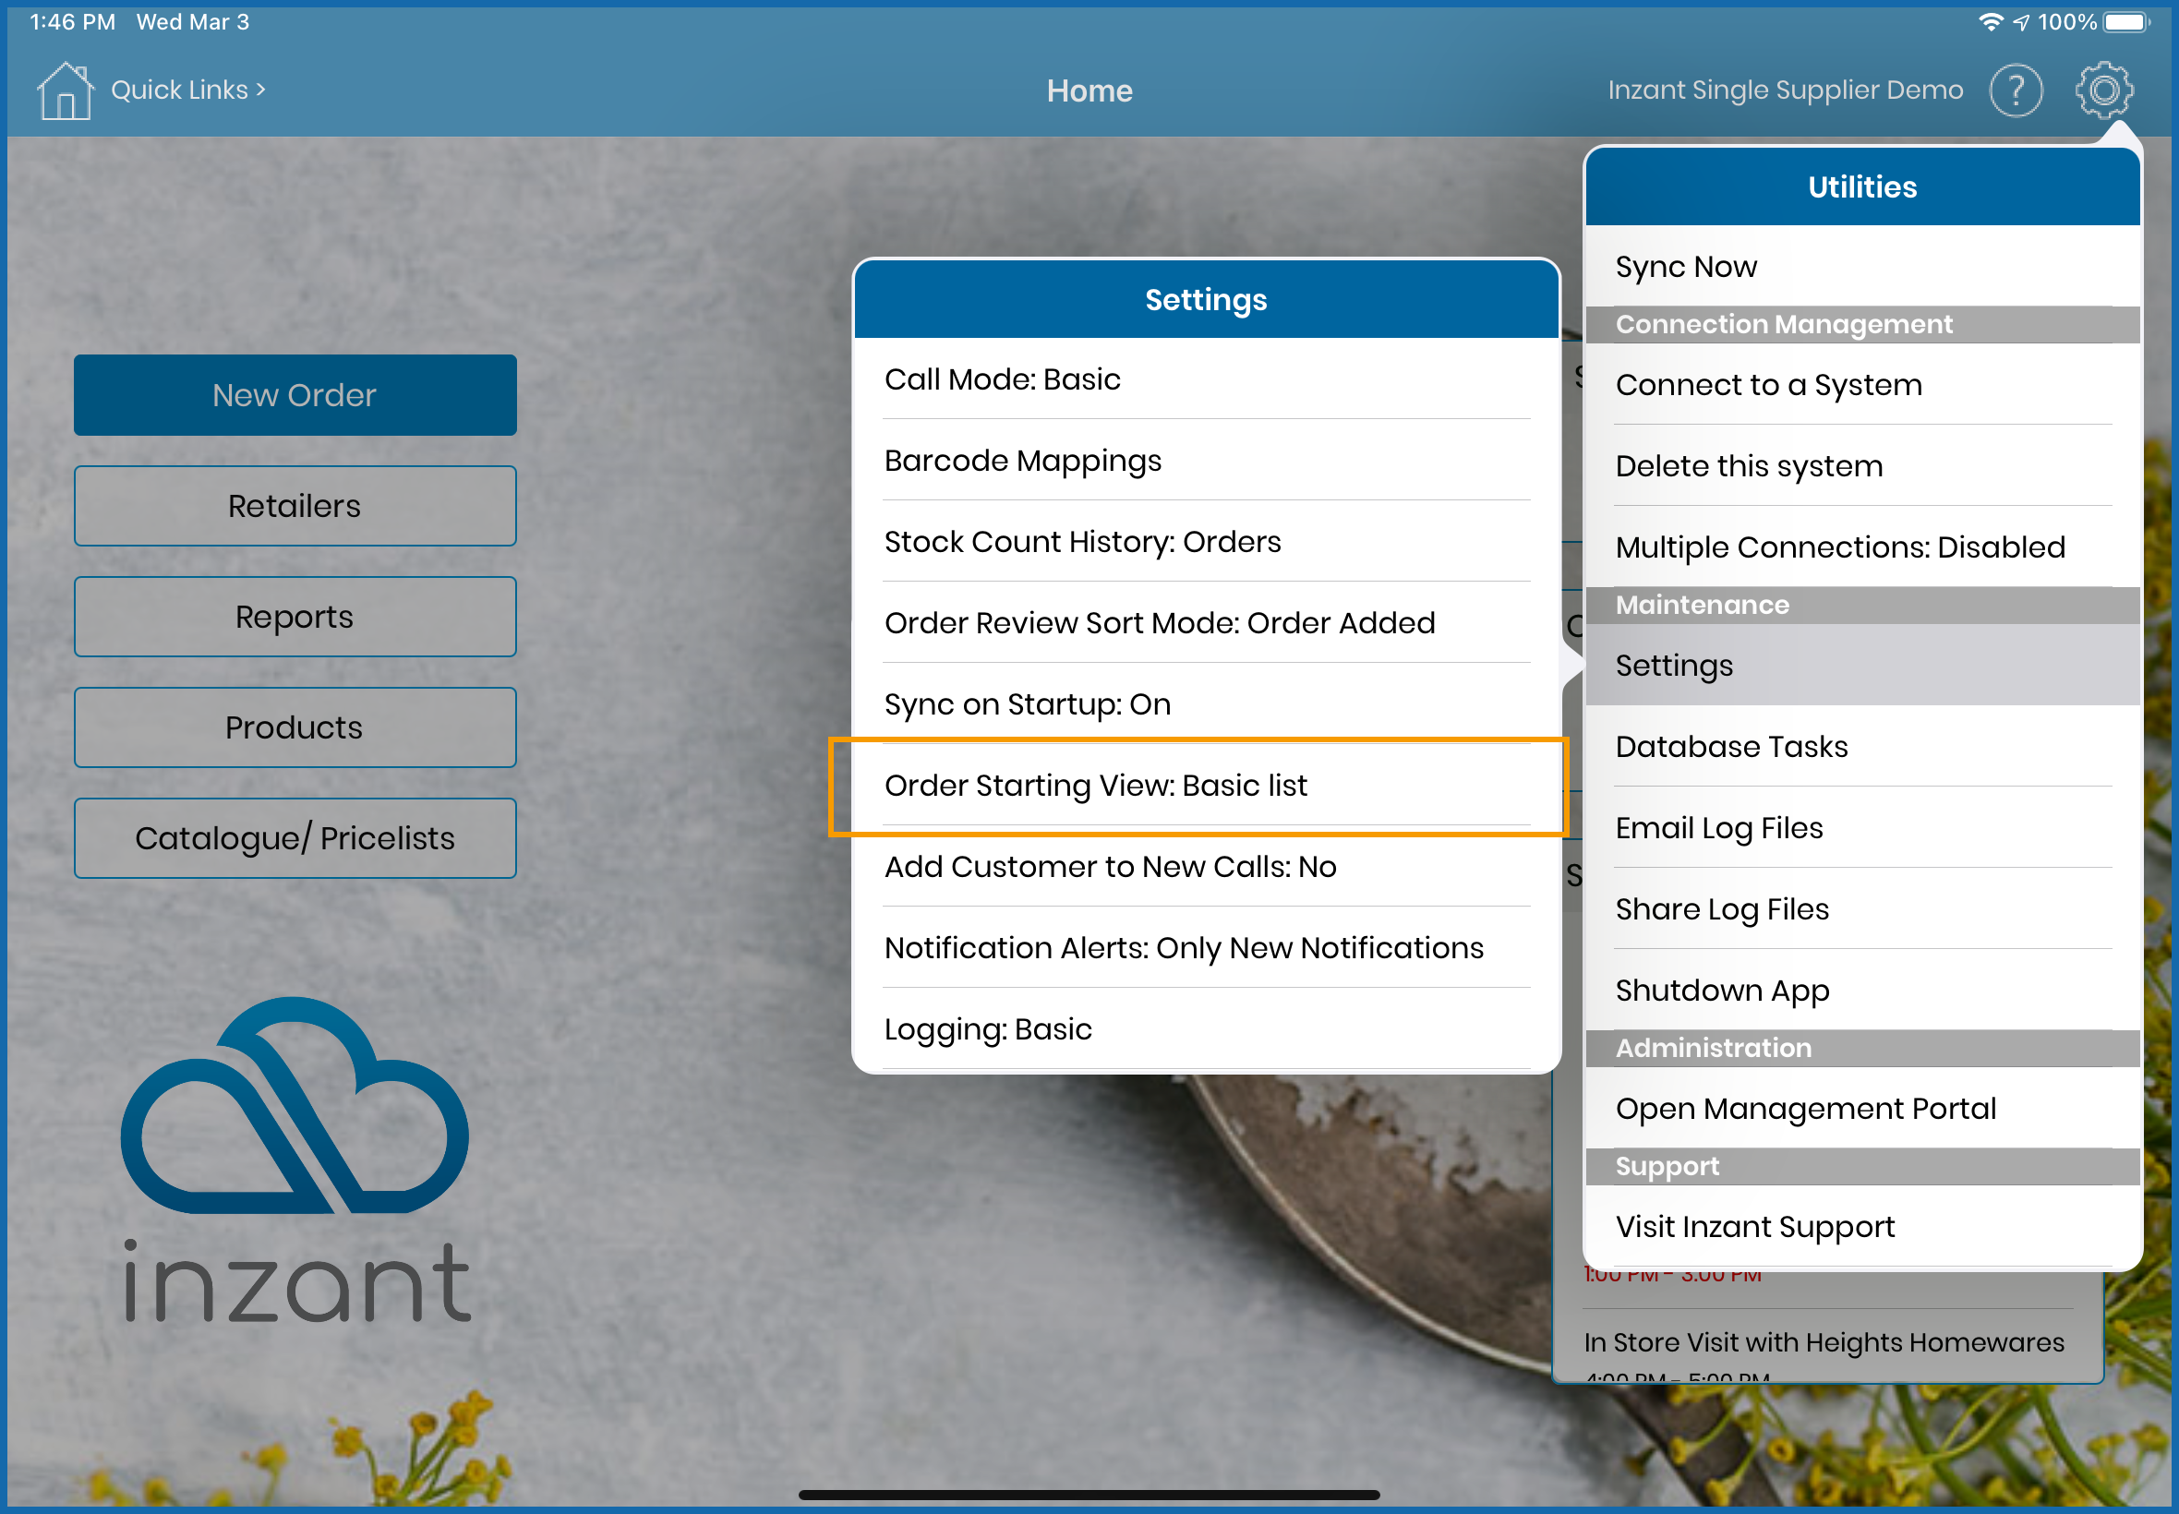Select Sync Now in Utilities
2179x1514 pixels.
[x=1686, y=267]
